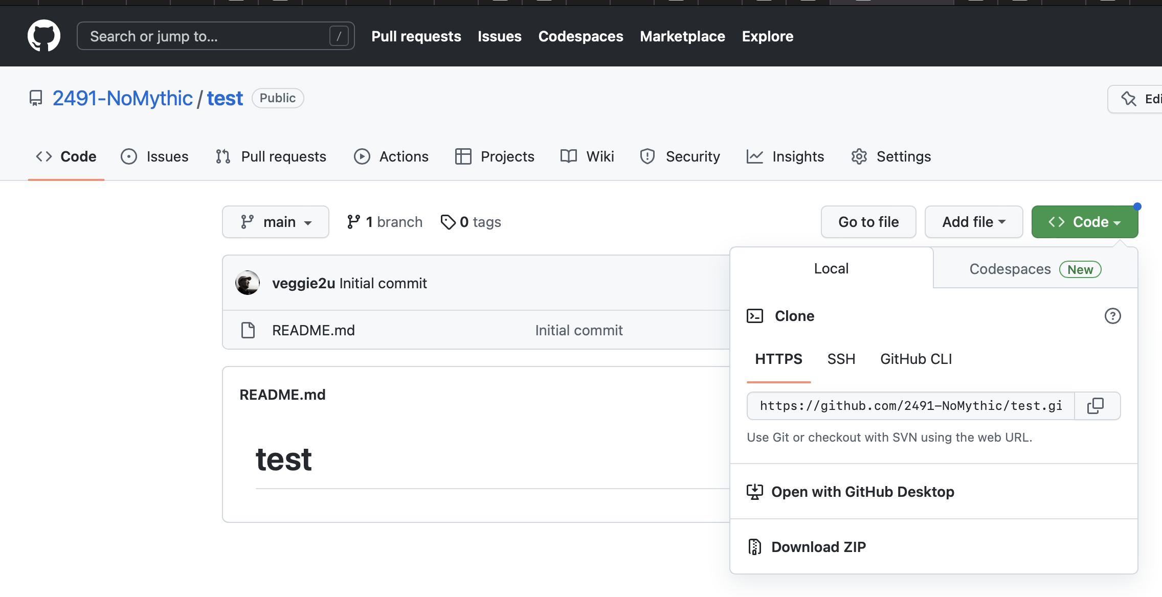Focus the Search or jump to field
Viewport: 1162px width, 597px height.
[x=215, y=36]
